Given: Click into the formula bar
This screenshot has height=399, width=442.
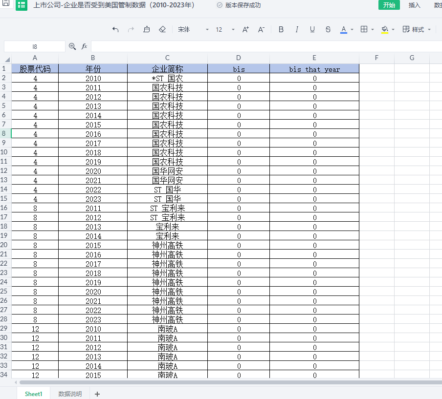Looking at the screenshot, I should point(266,46).
